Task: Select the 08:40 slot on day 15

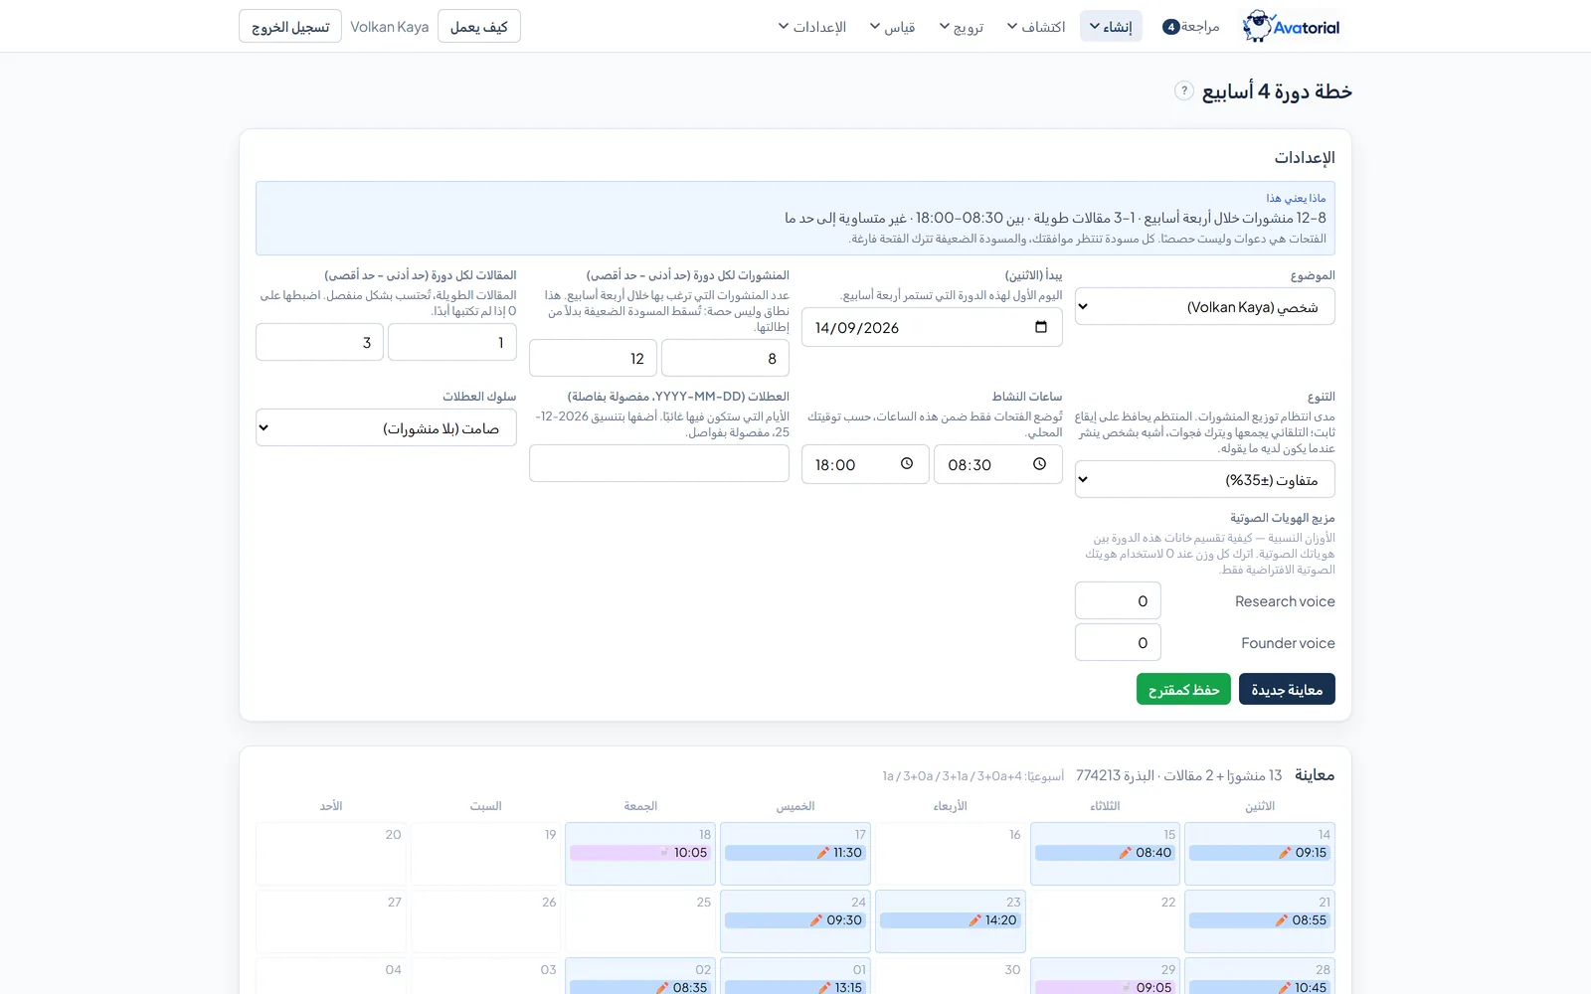Action: click(x=1105, y=853)
